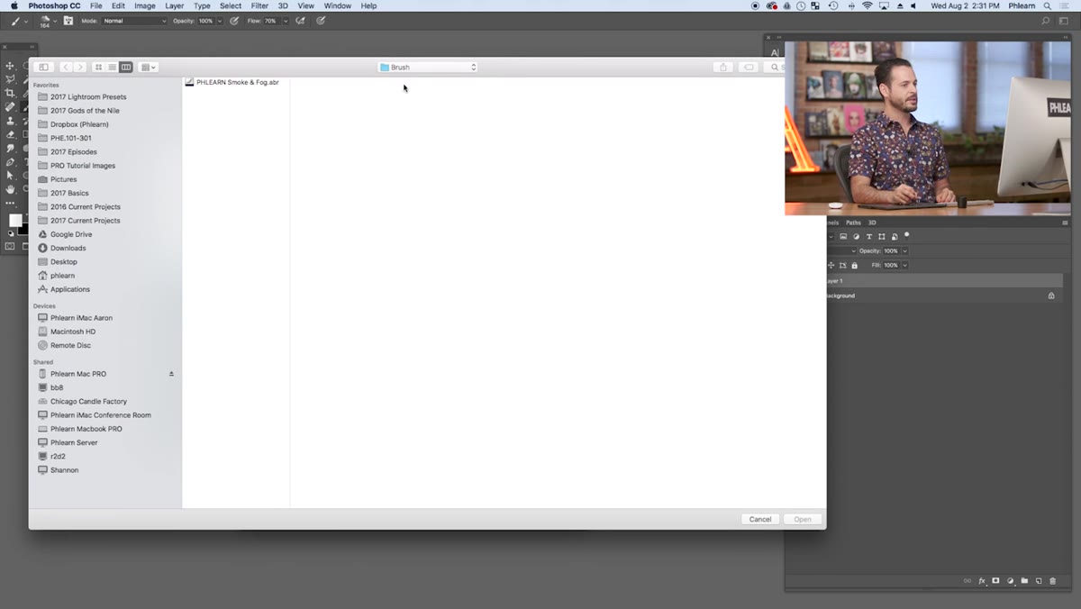Open Spotlight search in menu bar
This screenshot has width=1081, height=609.
(1048, 5)
